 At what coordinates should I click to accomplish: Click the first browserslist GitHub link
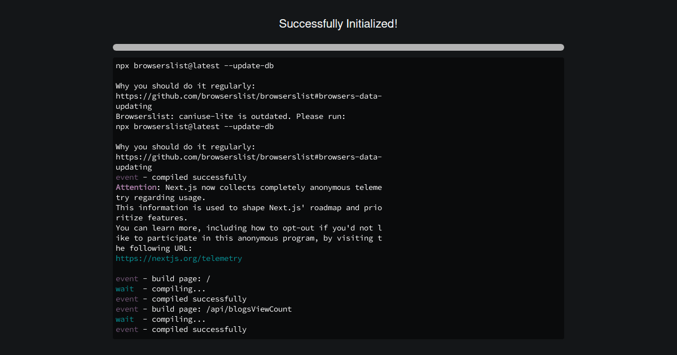[248, 96]
